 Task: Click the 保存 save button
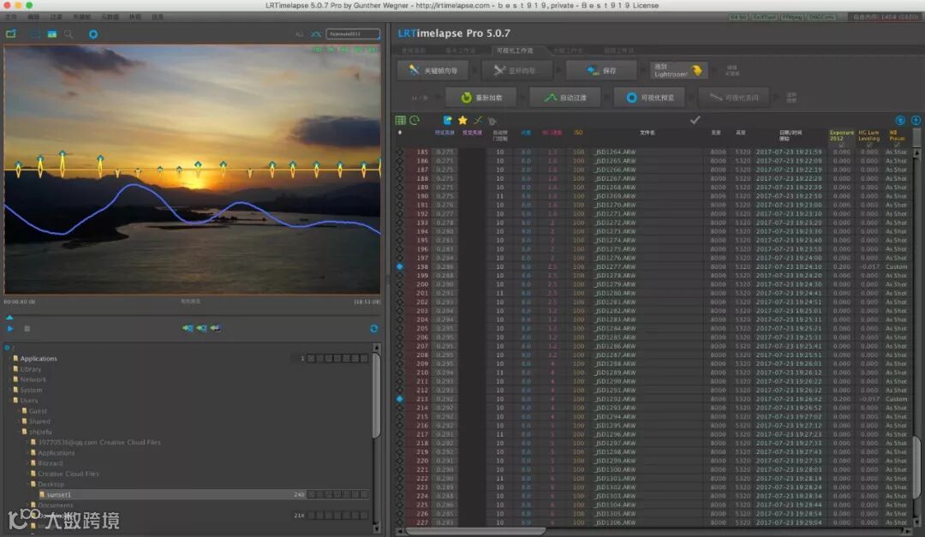(x=600, y=71)
